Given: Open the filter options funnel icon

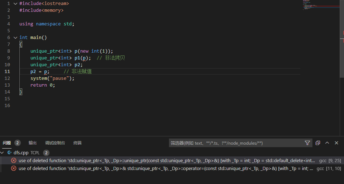Looking at the screenshot, I should pyautogui.click(x=307, y=143).
